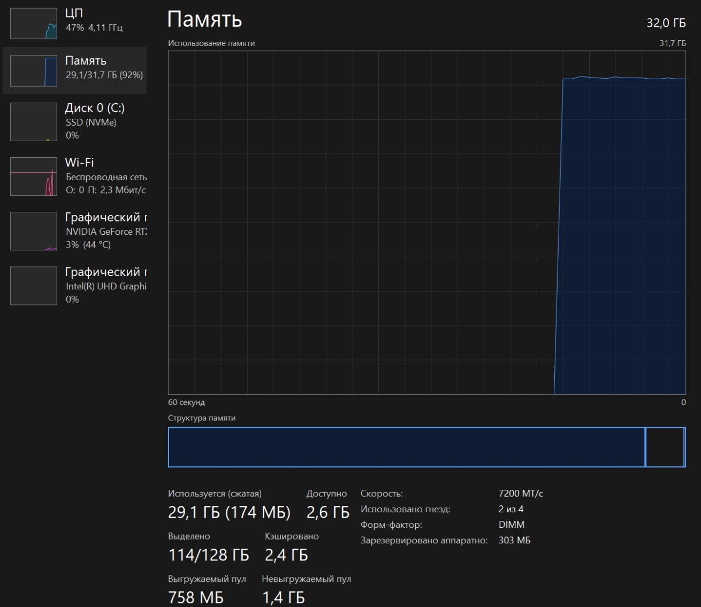Click the 'Скорость:' label
701x607 pixels.
[382, 494]
